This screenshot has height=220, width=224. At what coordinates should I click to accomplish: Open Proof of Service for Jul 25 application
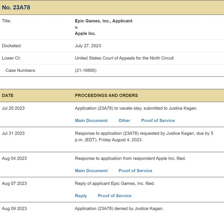(x=158, y=120)
